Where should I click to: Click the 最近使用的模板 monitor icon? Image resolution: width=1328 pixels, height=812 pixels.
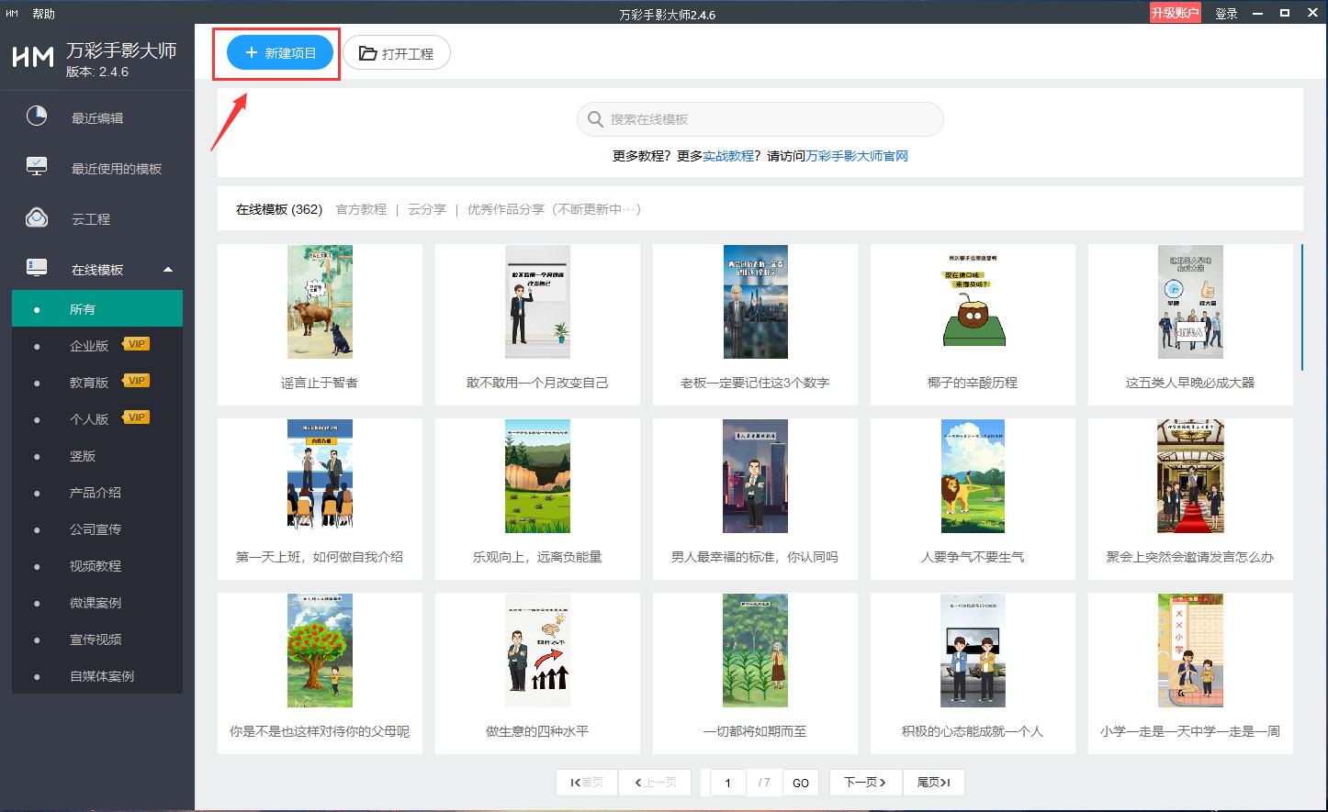37,167
